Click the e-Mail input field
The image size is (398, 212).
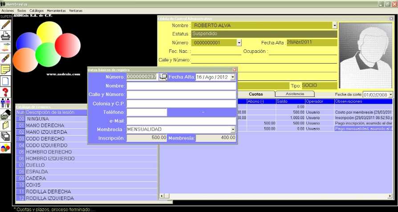click(x=181, y=121)
